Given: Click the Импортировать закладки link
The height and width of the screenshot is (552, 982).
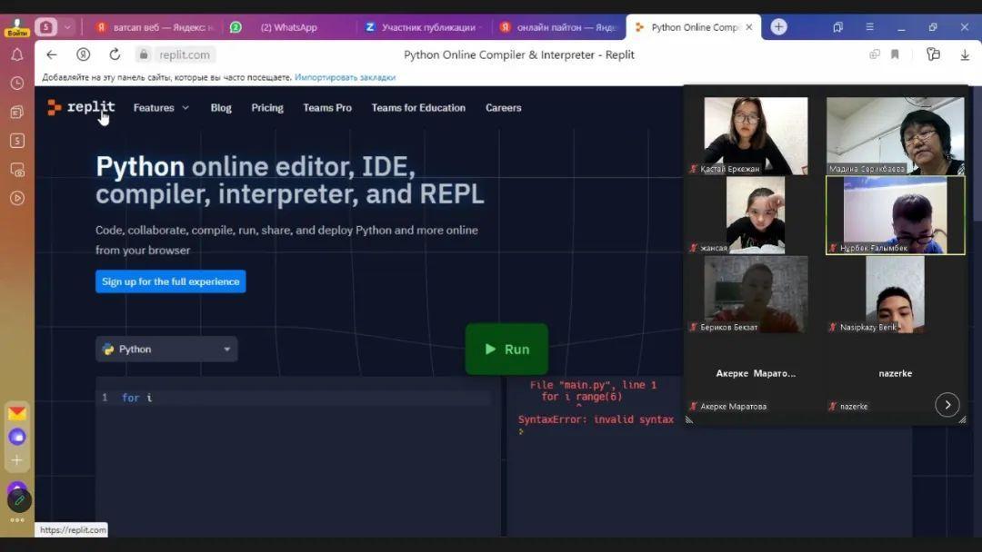Looking at the screenshot, I should (346, 77).
